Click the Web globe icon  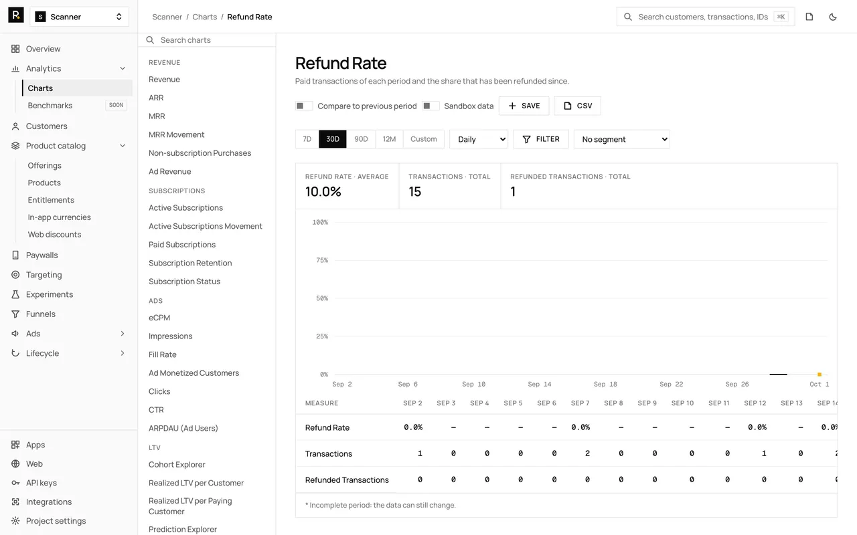point(15,463)
